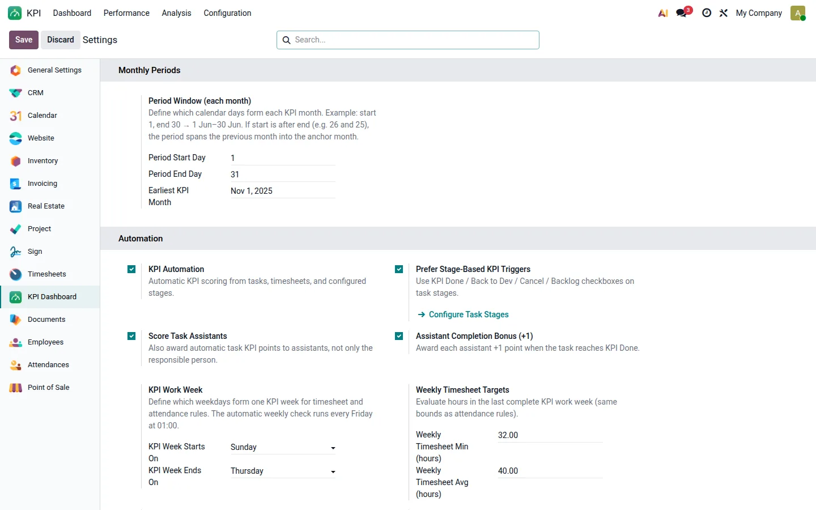Toggle Assistant Completion Bonus checkbox
The width and height of the screenshot is (816, 510).
[399, 336]
